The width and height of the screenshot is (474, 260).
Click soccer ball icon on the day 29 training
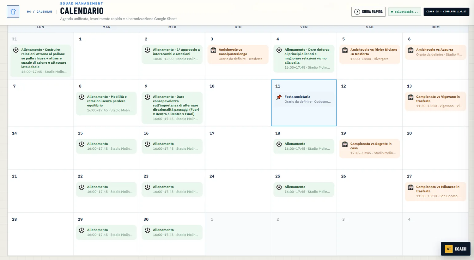click(82, 230)
